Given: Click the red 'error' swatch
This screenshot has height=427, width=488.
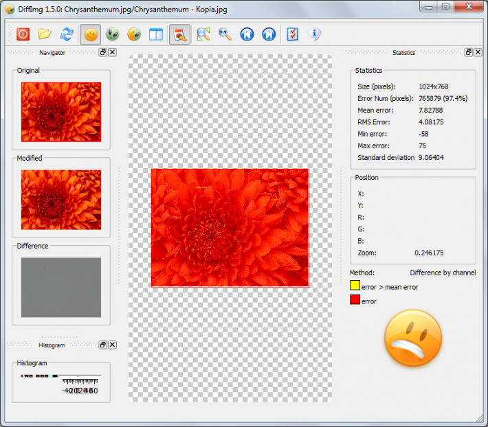Looking at the screenshot, I should [355, 299].
